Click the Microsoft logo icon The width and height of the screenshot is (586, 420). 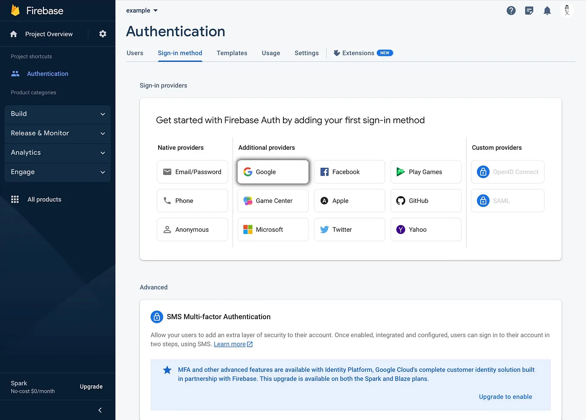[248, 230]
